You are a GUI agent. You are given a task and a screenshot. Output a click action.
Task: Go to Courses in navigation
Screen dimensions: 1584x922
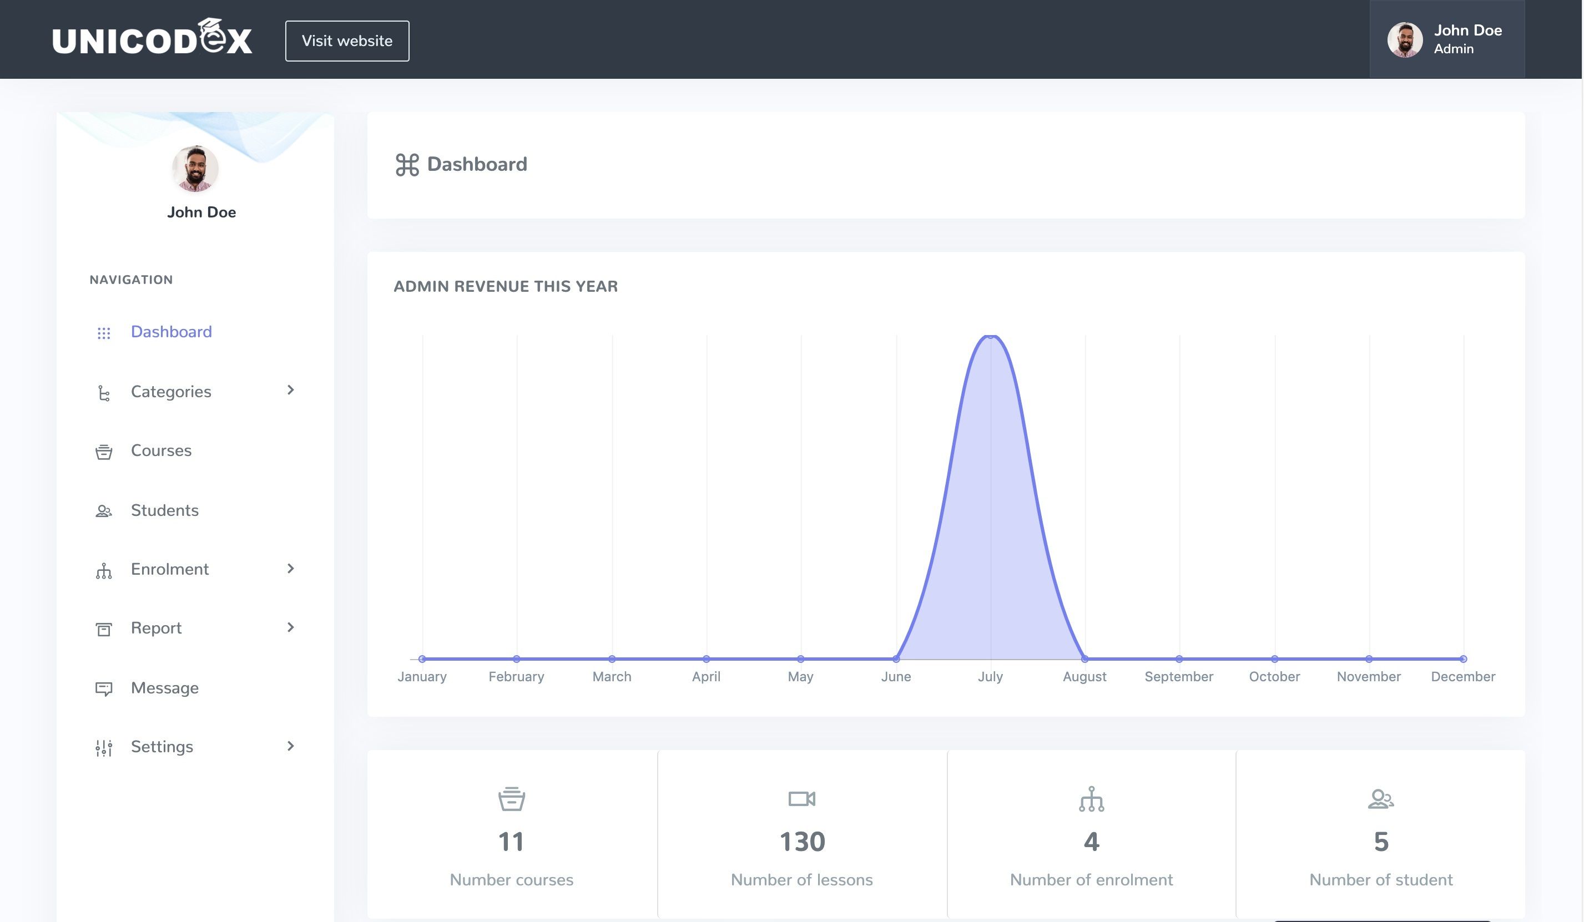point(161,450)
